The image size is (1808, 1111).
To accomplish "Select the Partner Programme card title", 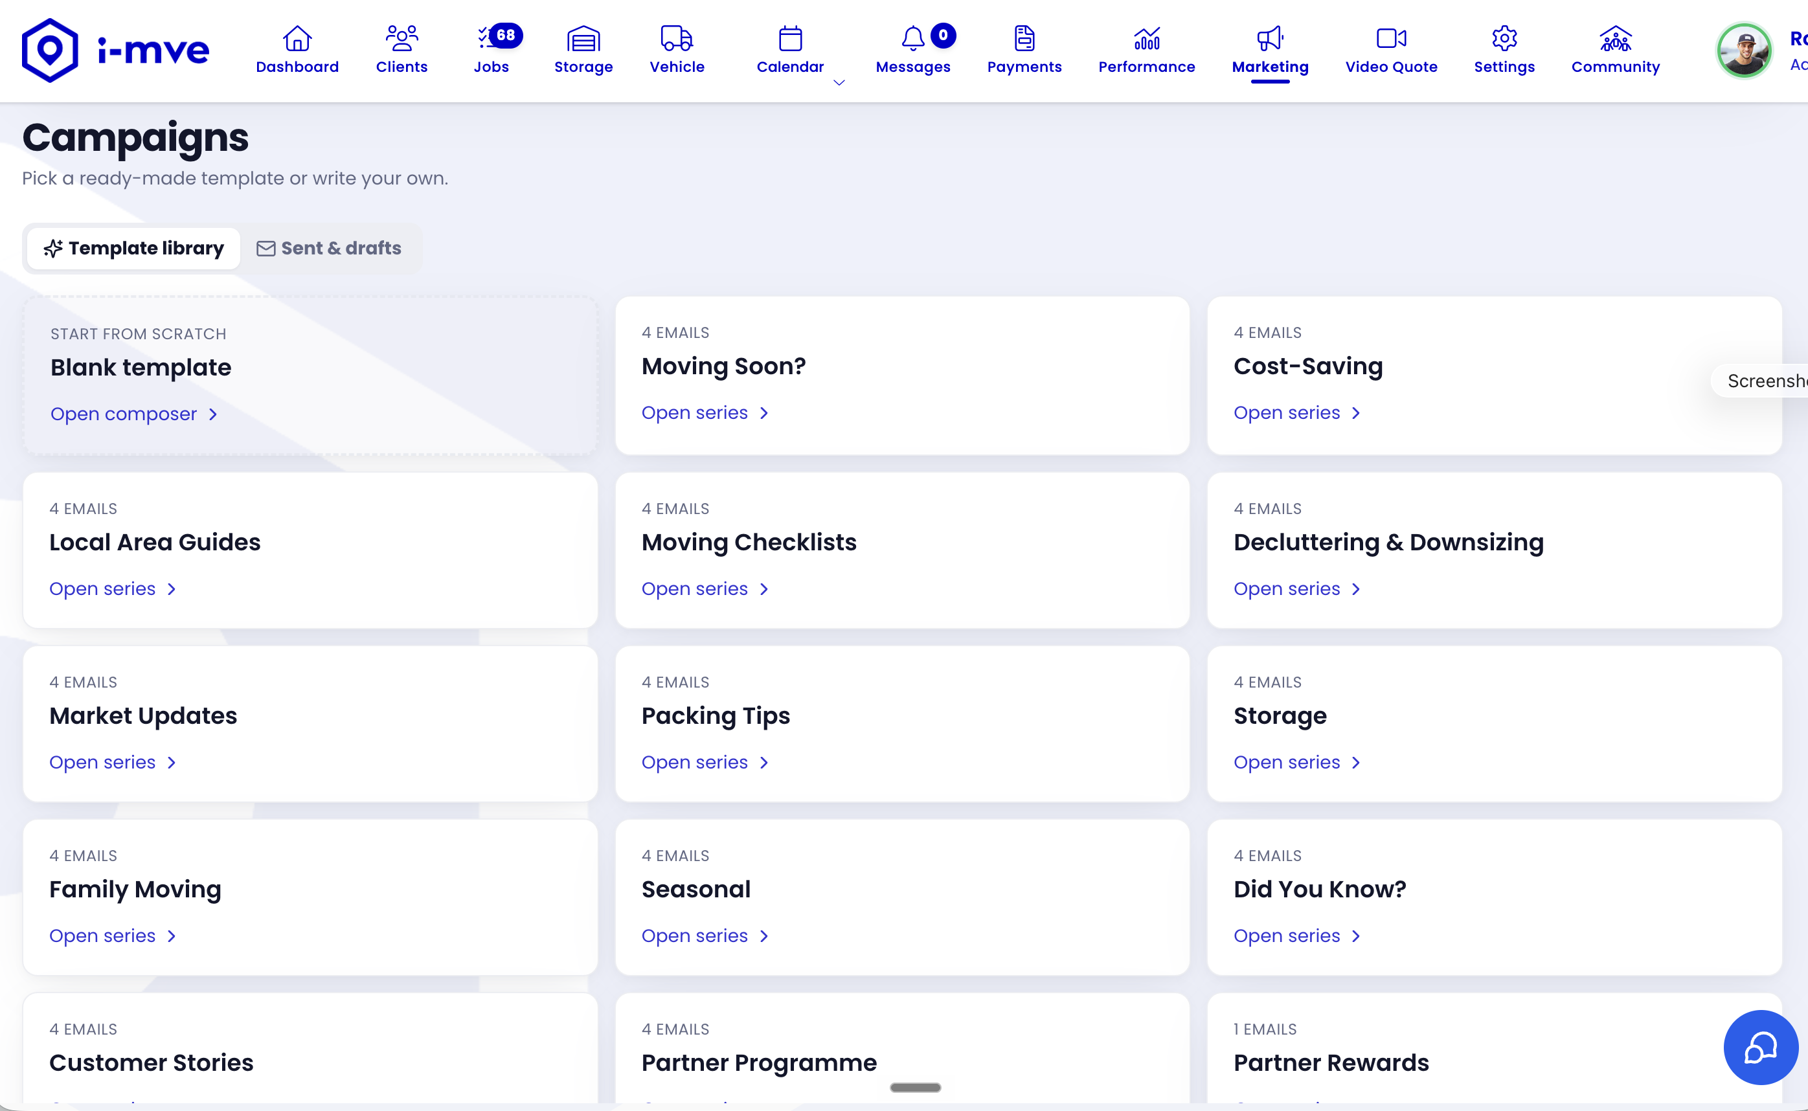I will (758, 1062).
